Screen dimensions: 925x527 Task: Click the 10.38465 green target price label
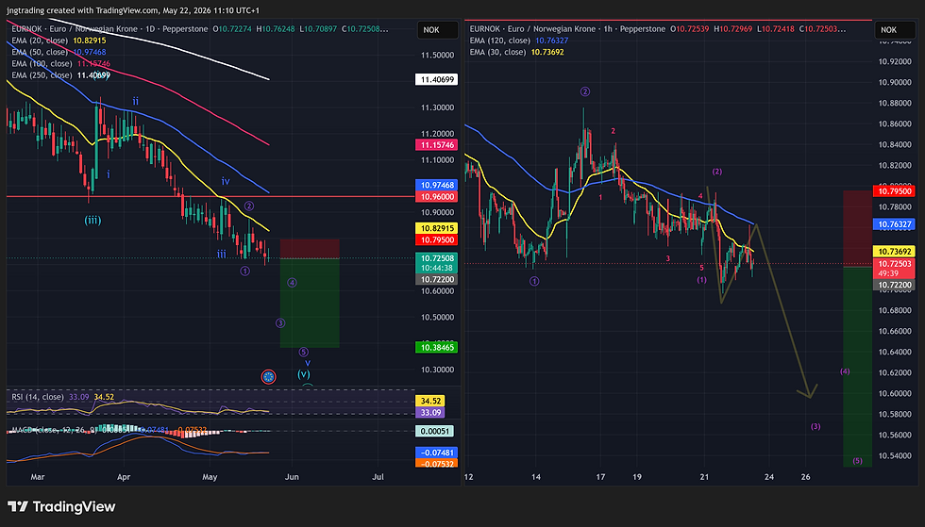coord(437,348)
